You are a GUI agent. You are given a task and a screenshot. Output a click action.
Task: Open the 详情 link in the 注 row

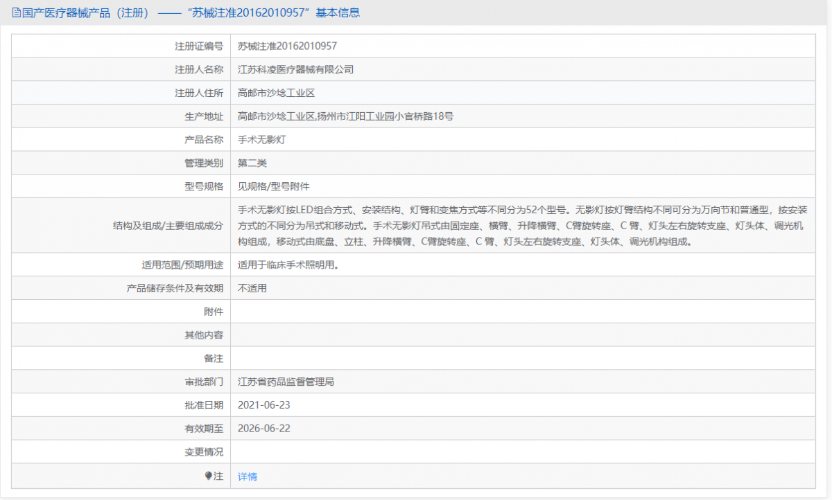[x=247, y=476]
